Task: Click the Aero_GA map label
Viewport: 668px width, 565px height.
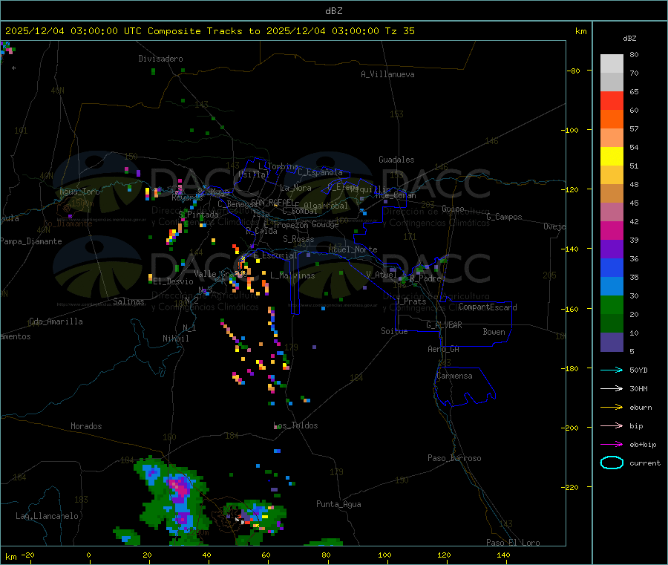Action: tap(444, 349)
